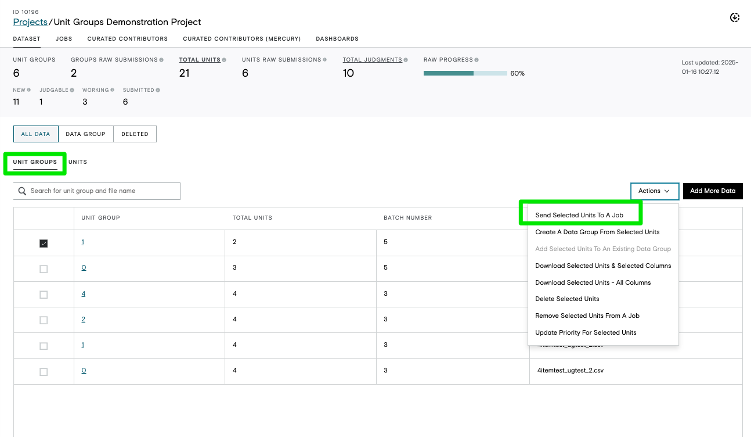This screenshot has height=437, width=751.
Task: Click the Last updated timestamp text
Action: tap(710, 67)
